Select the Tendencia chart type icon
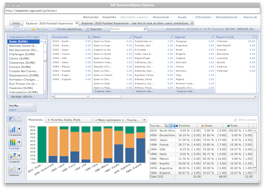 pos(12,169)
